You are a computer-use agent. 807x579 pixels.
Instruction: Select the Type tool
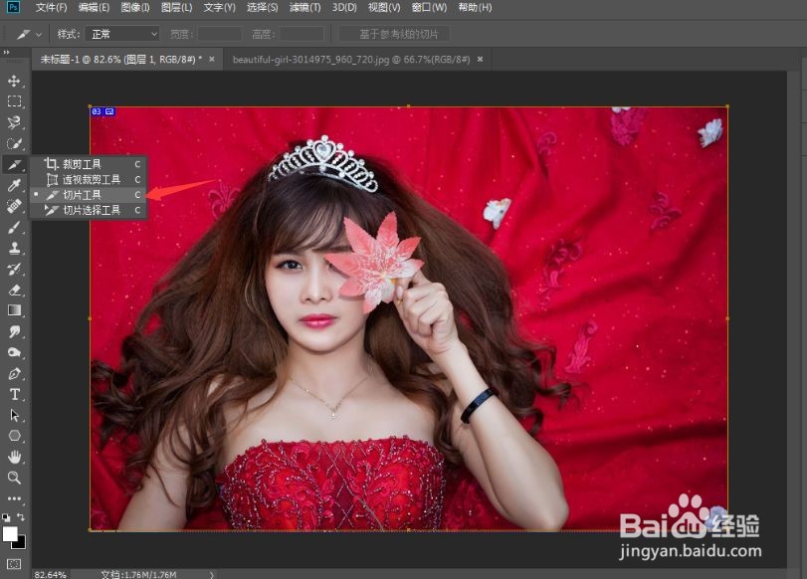click(14, 394)
